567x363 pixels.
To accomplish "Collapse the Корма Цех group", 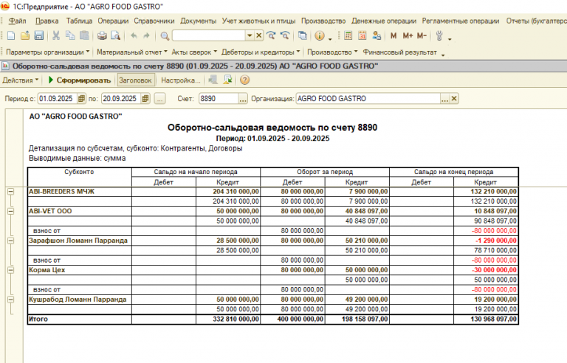I will pos(11,270).
